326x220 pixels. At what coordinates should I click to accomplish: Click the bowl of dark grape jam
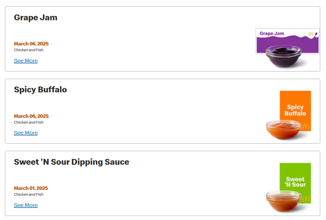point(284,56)
